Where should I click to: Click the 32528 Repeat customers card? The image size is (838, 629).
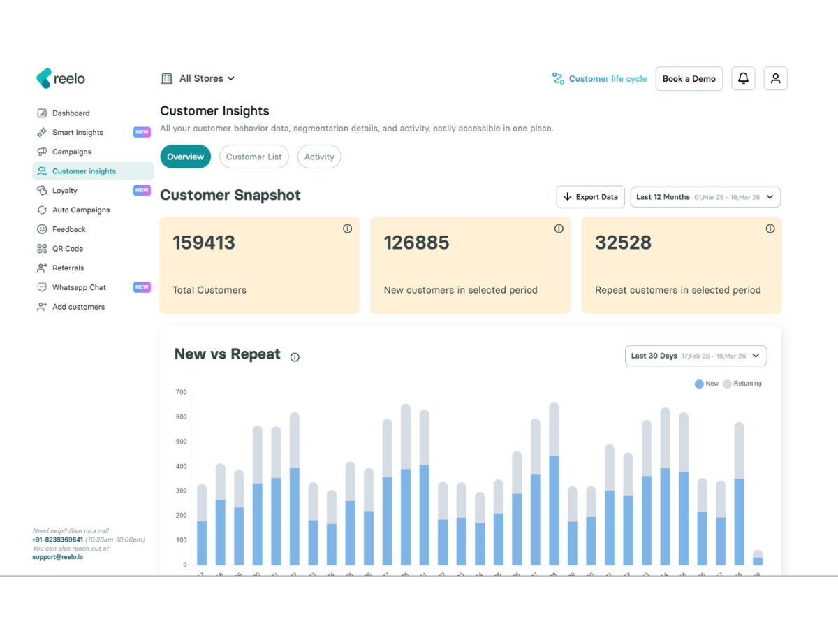tap(682, 265)
